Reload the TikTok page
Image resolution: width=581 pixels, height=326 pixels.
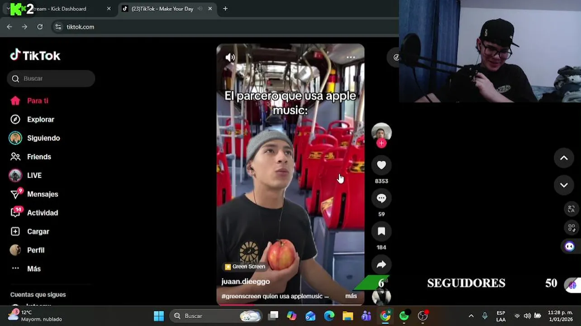[x=40, y=27]
